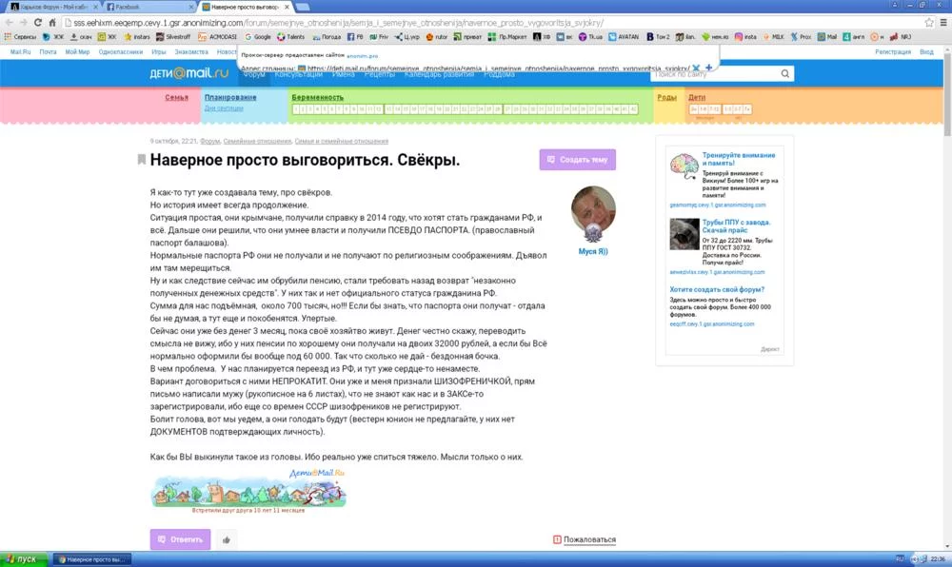
Task: Open the Сервисы apps bookmark
Action: tap(20, 37)
